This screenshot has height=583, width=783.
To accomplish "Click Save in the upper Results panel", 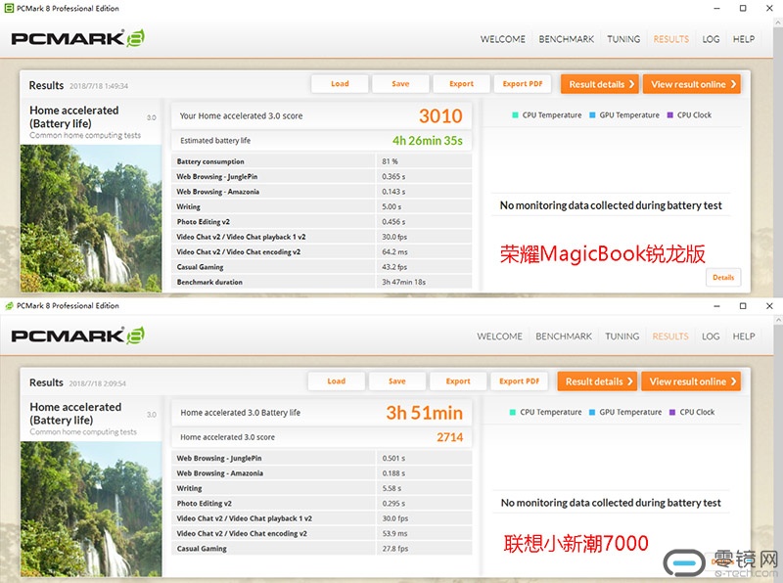I will click(400, 84).
